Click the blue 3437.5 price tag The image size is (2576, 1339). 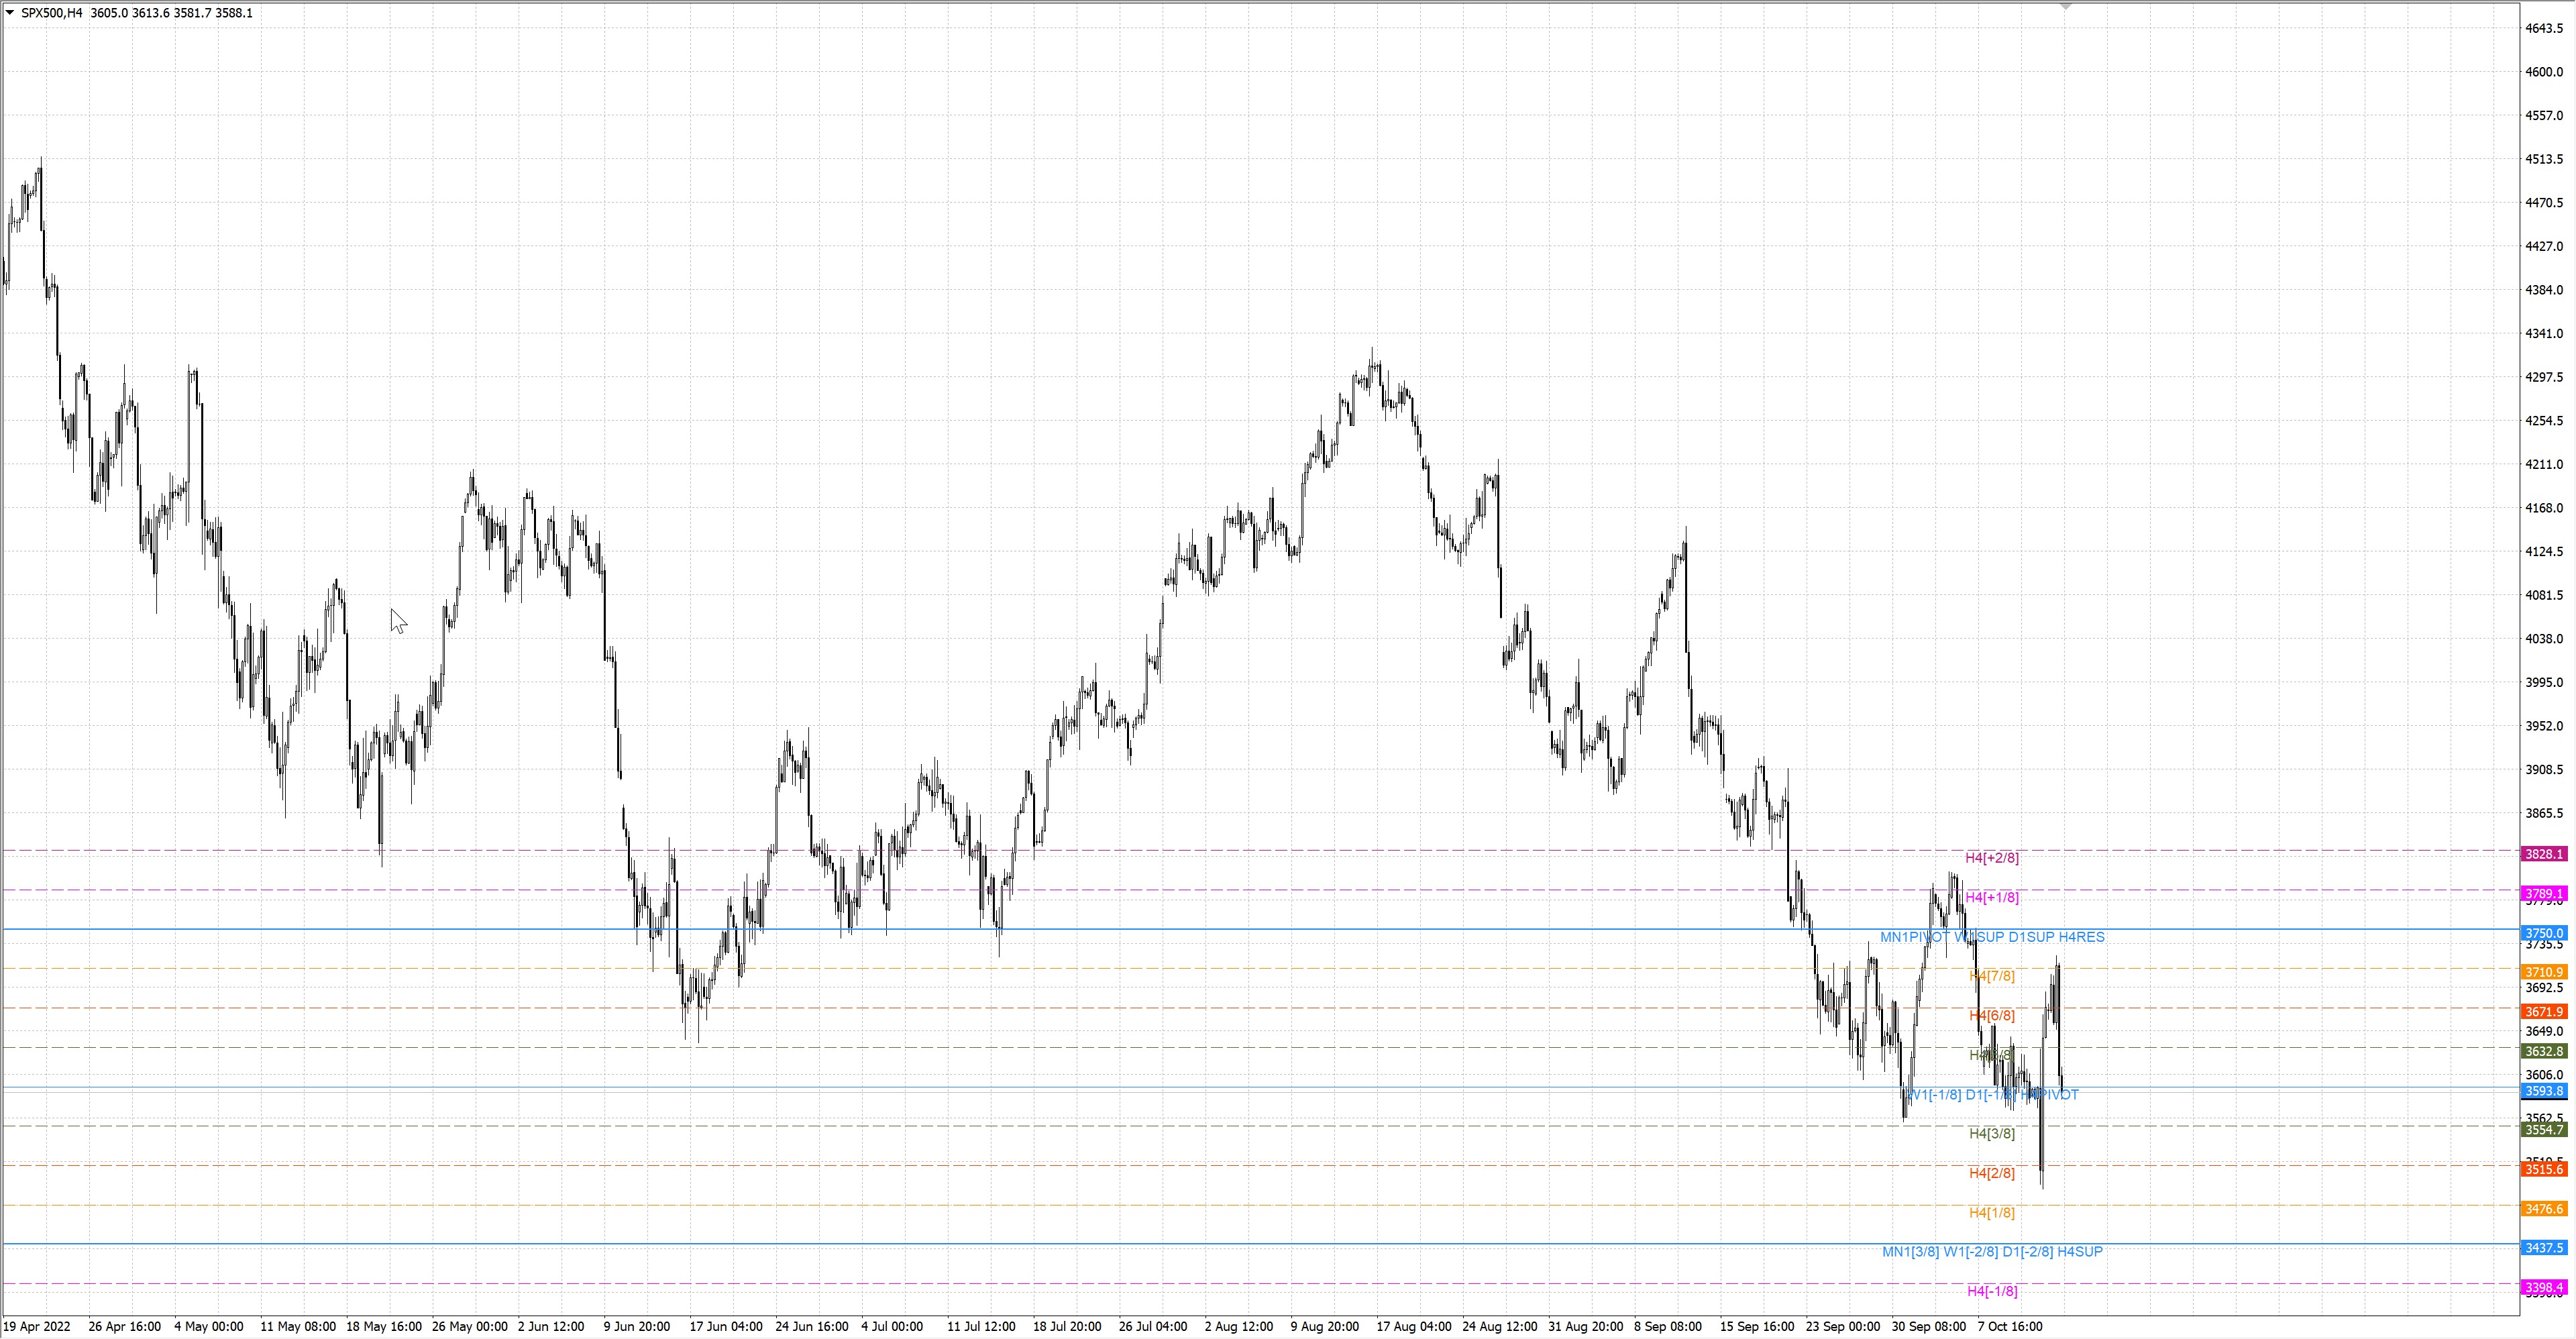[2544, 1247]
